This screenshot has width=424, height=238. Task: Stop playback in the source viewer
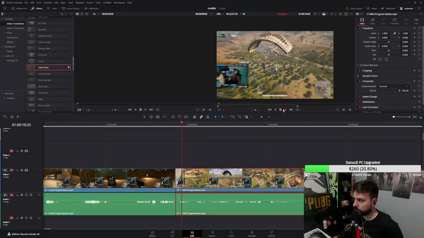pos(140,110)
